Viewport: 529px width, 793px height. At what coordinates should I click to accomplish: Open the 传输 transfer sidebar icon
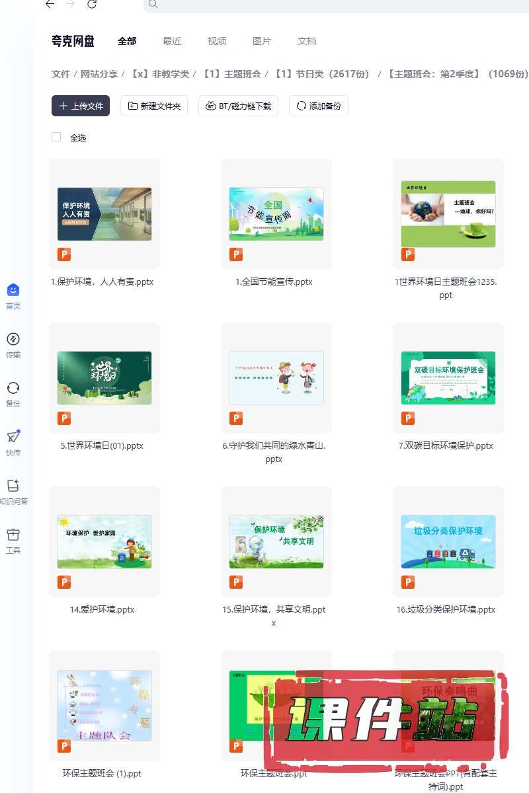[13, 339]
